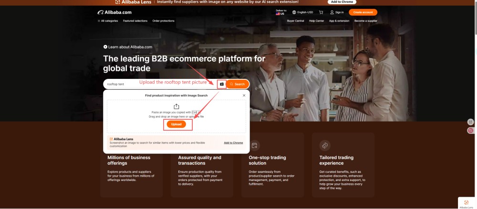
Task: Open the Deliver to US country selector
Action: point(280,12)
